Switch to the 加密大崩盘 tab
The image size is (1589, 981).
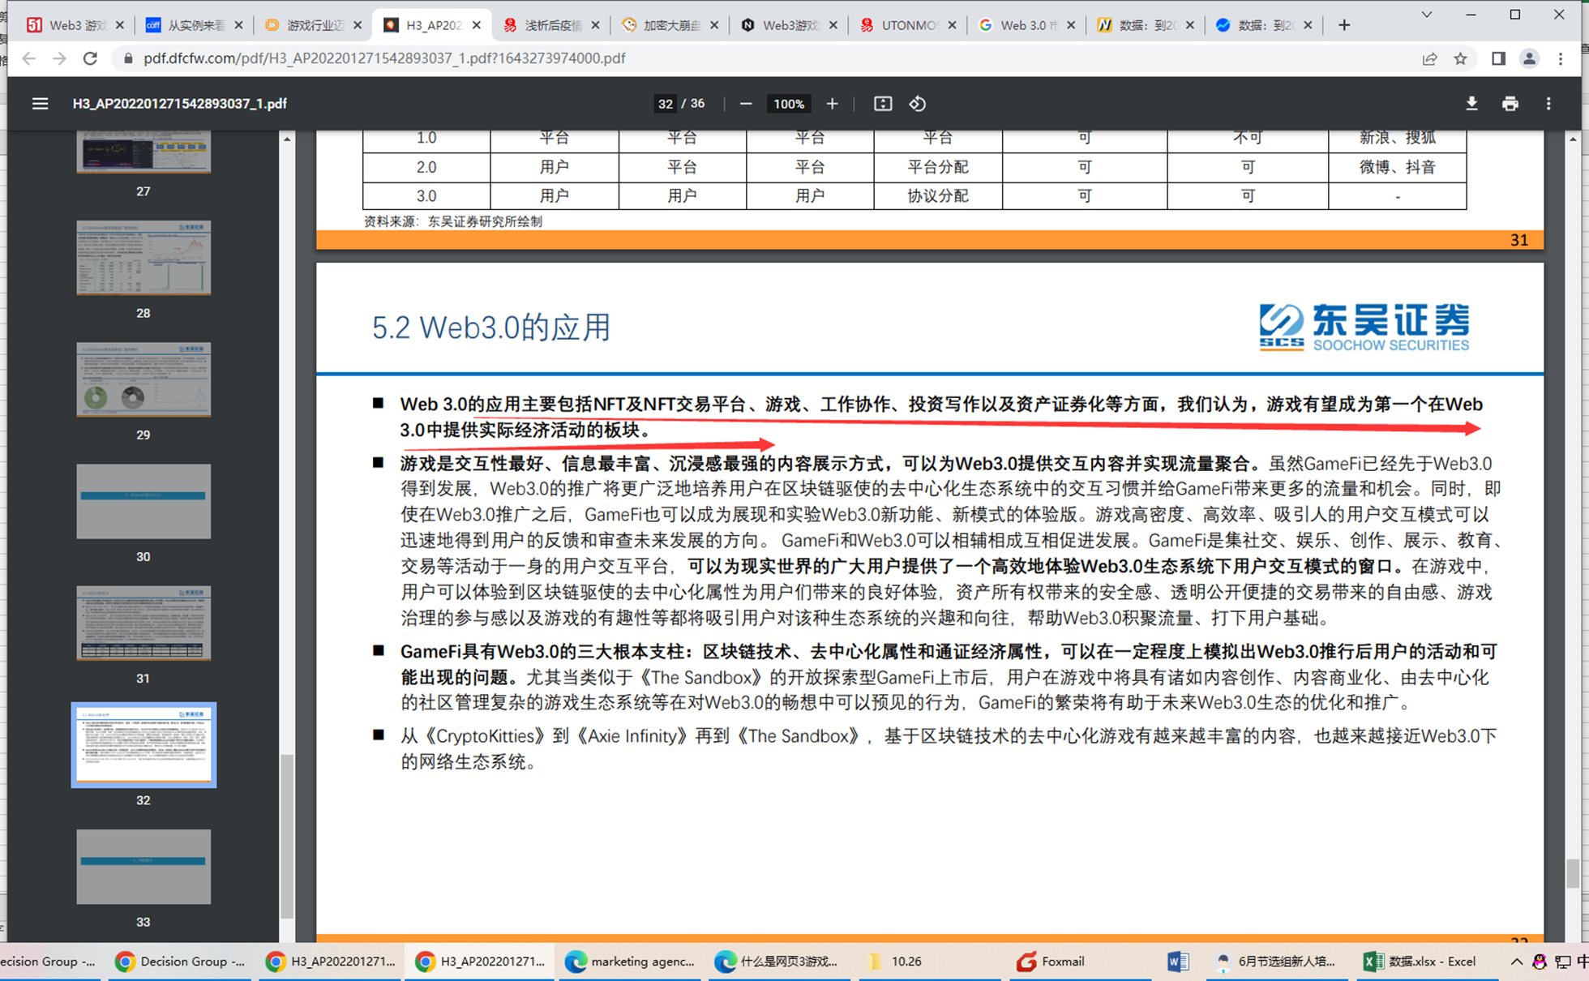[x=670, y=25]
